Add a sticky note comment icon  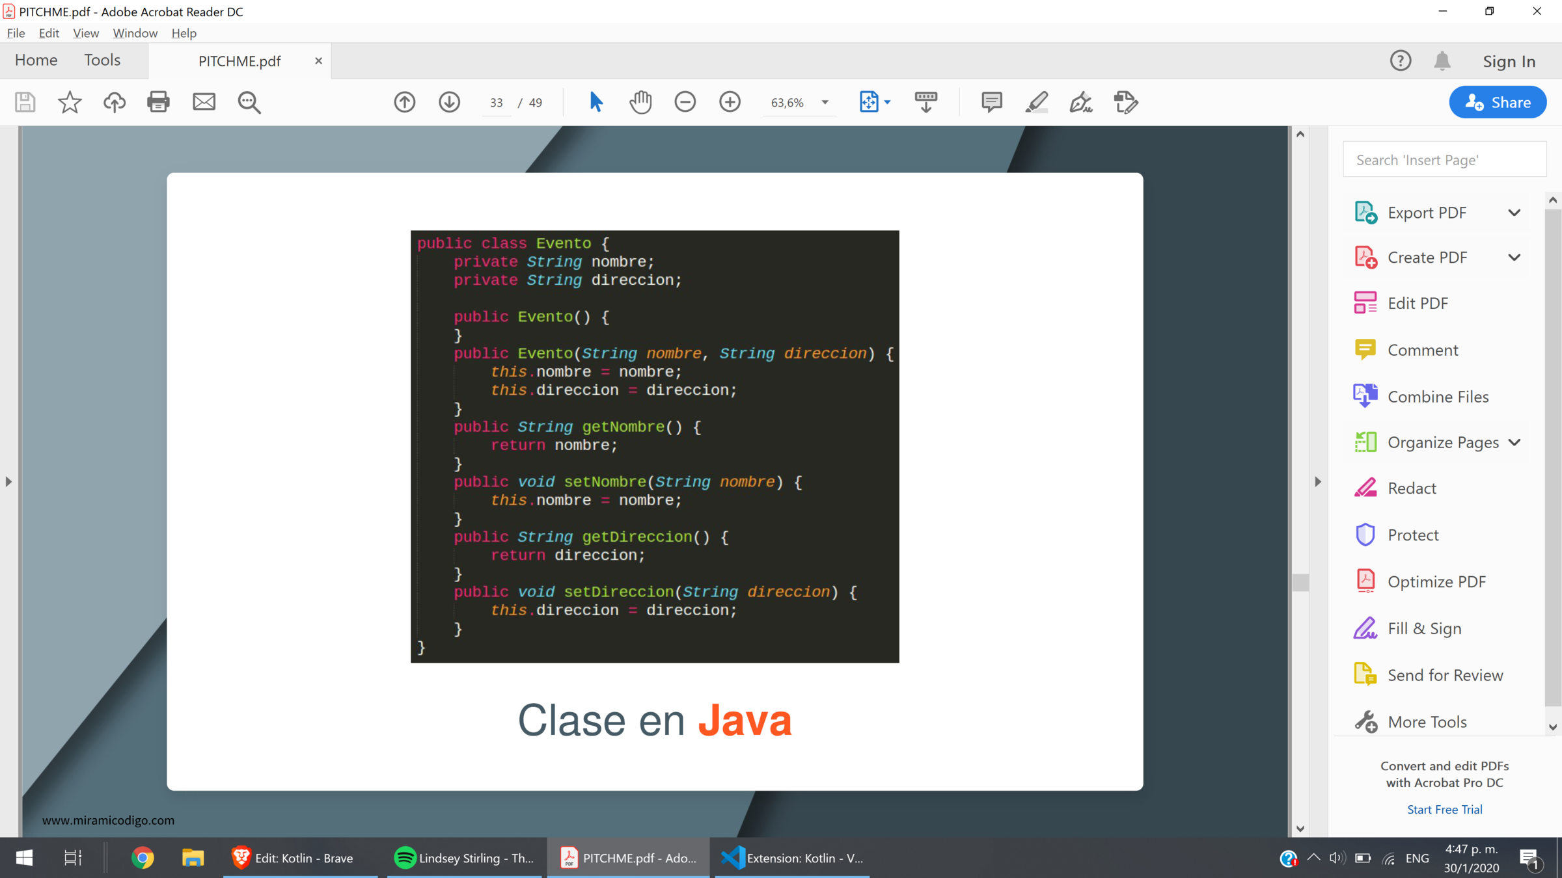pyautogui.click(x=991, y=102)
